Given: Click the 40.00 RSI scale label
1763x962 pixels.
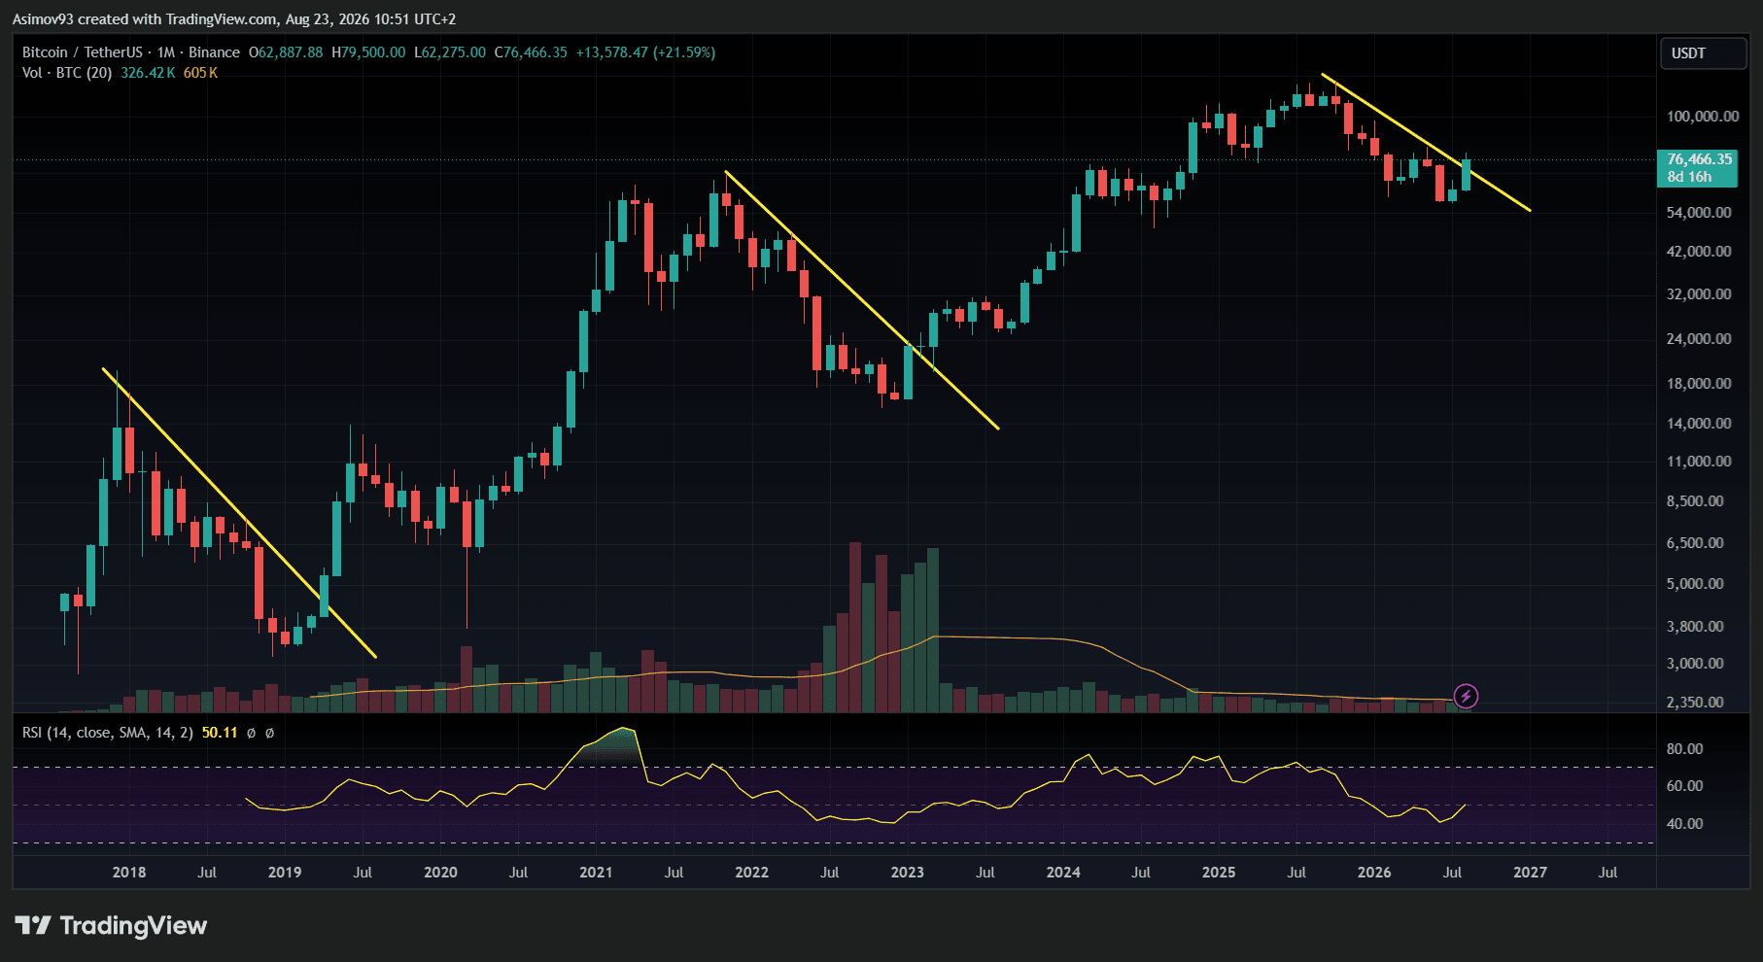Looking at the screenshot, I should (x=1684, y=824).
